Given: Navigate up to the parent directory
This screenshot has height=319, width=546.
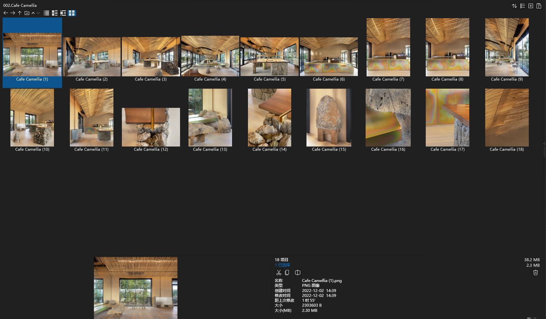Looking at the screenshot, I should 19,13.
